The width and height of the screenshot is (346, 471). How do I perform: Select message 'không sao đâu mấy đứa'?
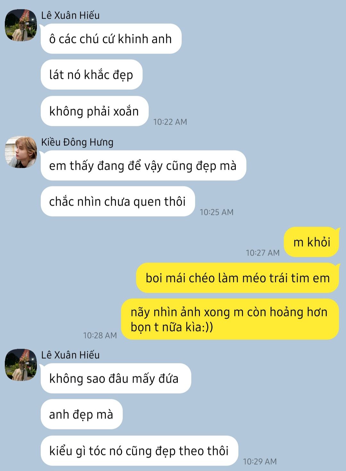point(116,378)
